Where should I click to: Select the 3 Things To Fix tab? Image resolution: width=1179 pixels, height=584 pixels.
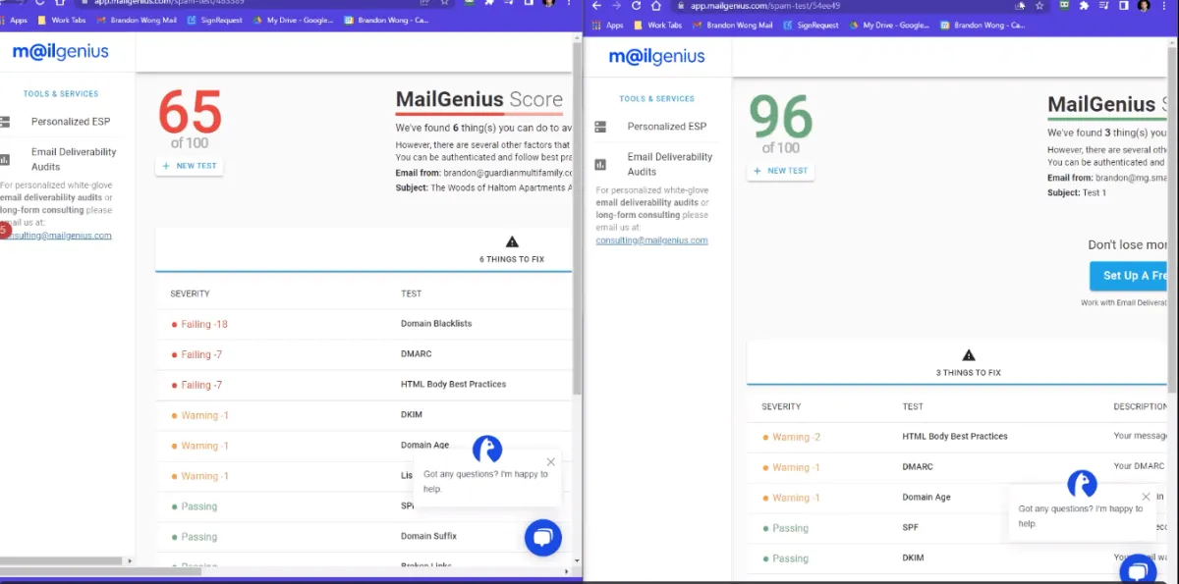coord(969,363)
